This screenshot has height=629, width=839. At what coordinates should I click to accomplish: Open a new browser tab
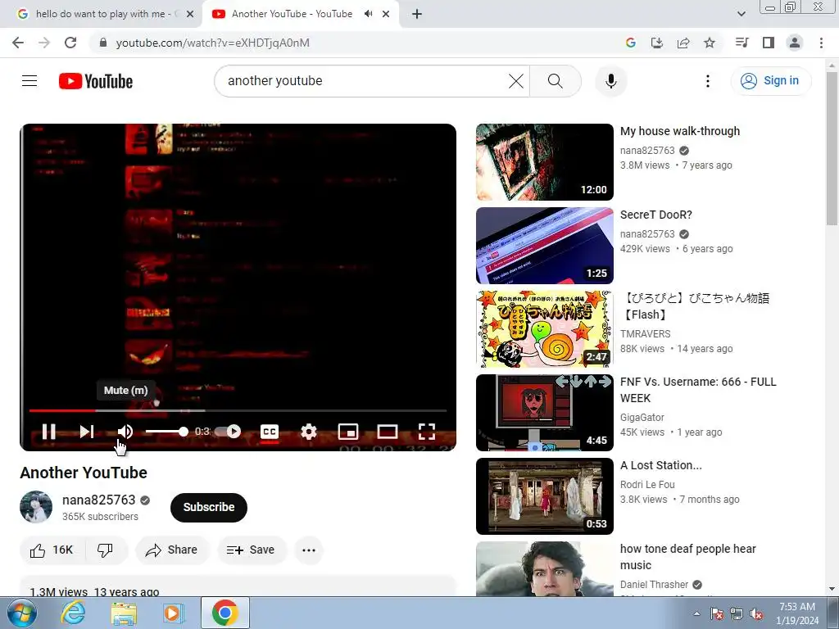coord(417,14)
